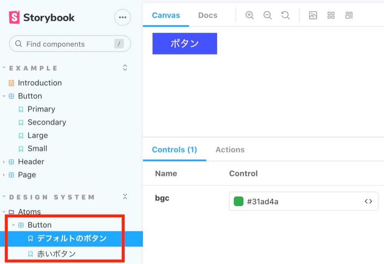Viewport: 384px width, 264px height.
Task: Click the green color swatch for bgc
Action: pyautogui.click(x=238, y=201)
